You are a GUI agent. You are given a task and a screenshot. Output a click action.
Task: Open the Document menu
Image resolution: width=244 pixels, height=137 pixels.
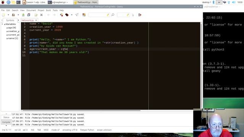click(31, 10)
